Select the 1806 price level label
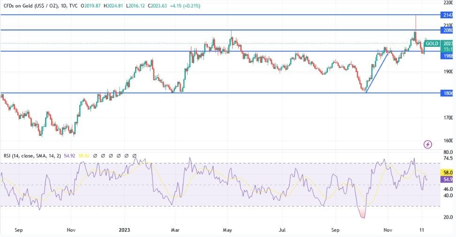This screenshot has height=237, width=456. (448, 93)
